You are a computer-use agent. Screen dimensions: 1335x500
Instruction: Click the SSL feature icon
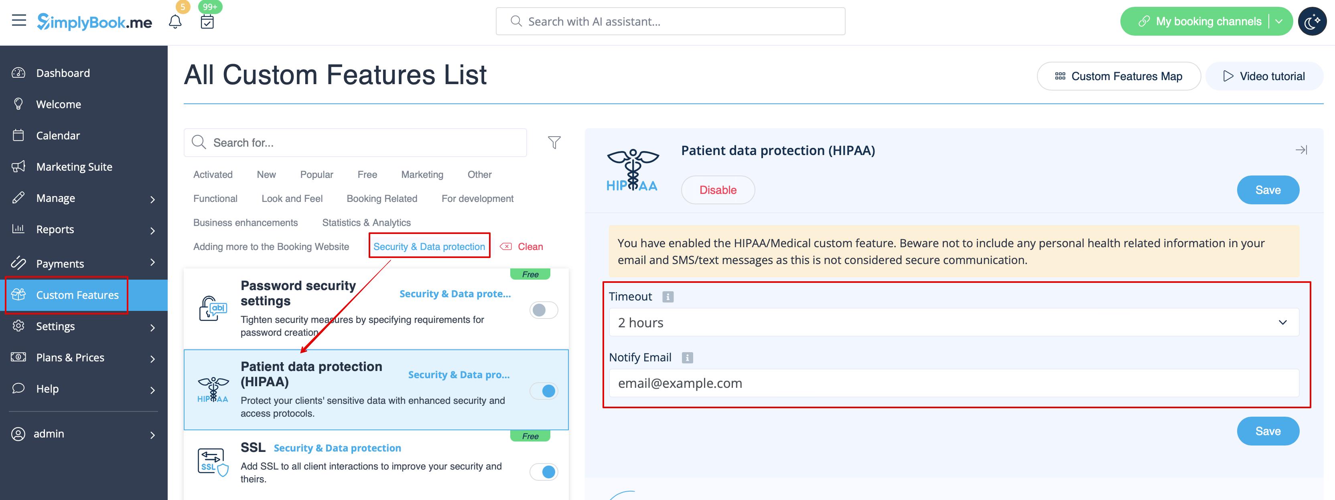tap(213, 462)
